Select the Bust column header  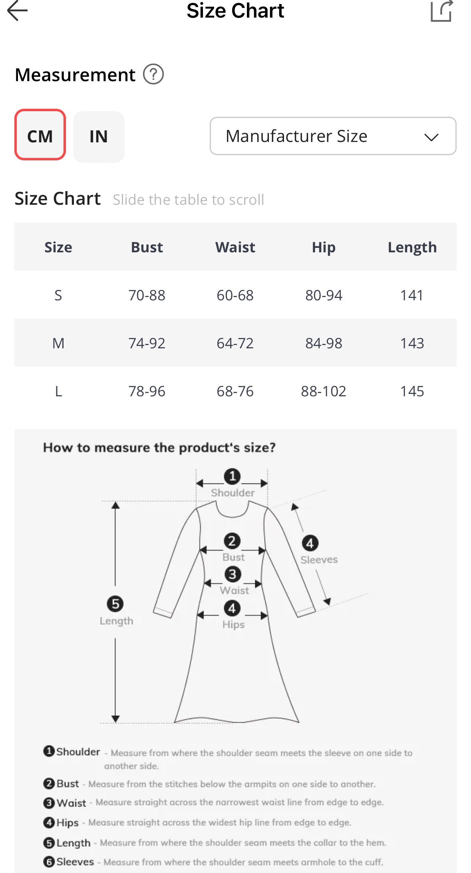(x=147, y=247)
